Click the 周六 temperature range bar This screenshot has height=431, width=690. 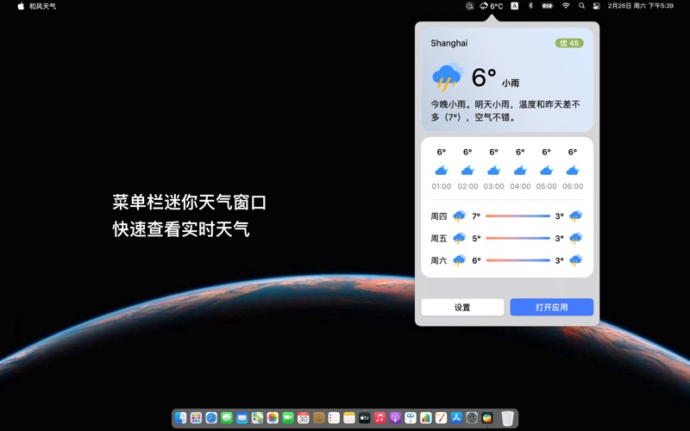[x=517, y=260]
